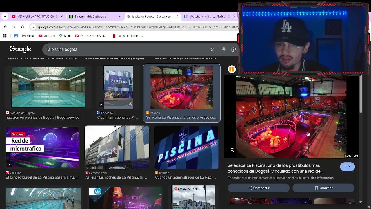Close the YouTube tab
This screenshot has height=209, width=371.
62,17
